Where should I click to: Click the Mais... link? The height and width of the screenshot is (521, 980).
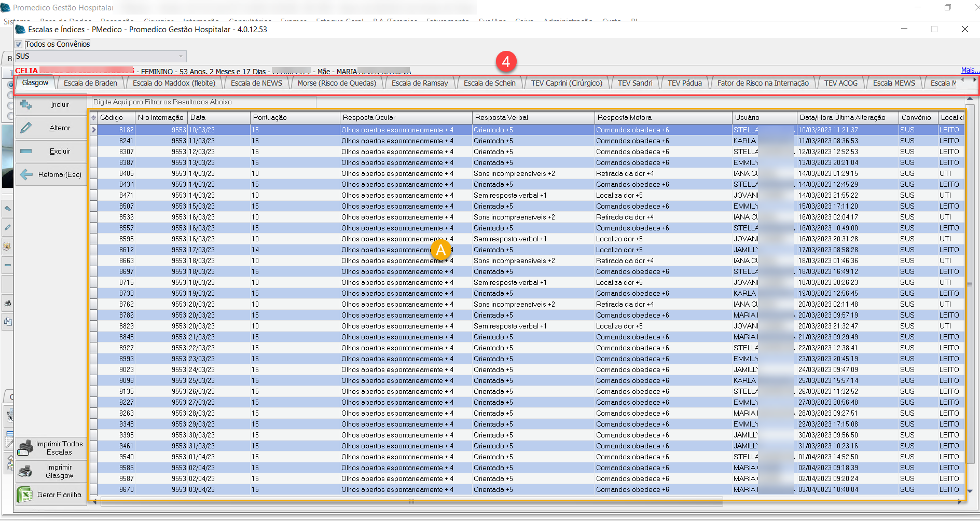tap(969, 70)
